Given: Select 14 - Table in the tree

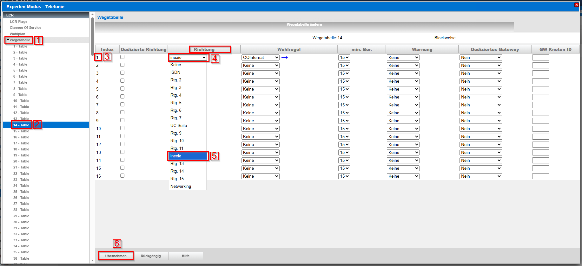Looking at the screenshot, I should pos(21,125).
